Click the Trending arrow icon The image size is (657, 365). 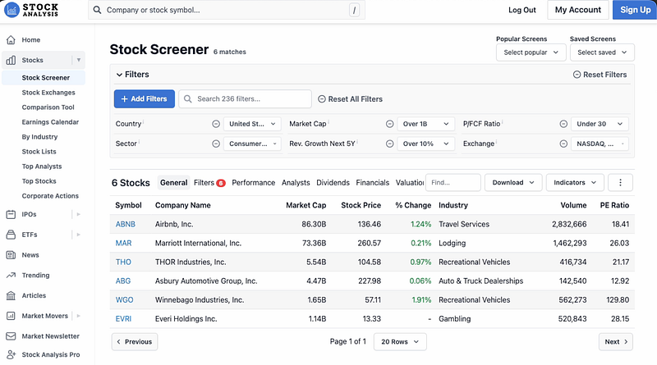pos(11,276)
